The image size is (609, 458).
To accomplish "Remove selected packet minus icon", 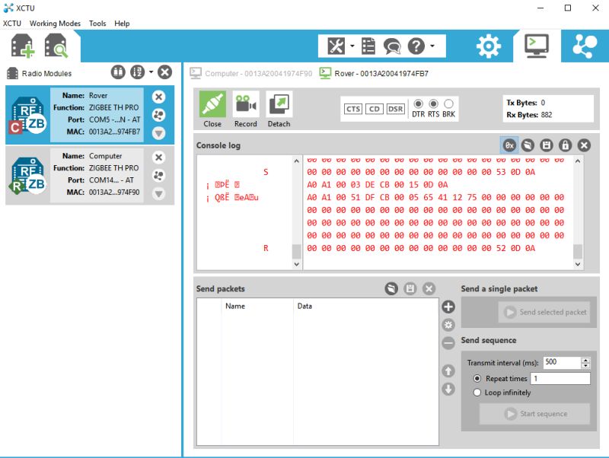I will point(448,343).
